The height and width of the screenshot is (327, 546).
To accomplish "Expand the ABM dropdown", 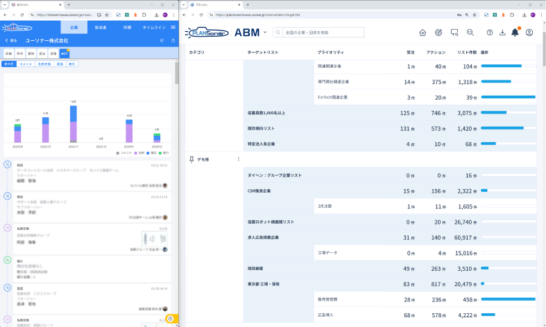I will 266,33.
